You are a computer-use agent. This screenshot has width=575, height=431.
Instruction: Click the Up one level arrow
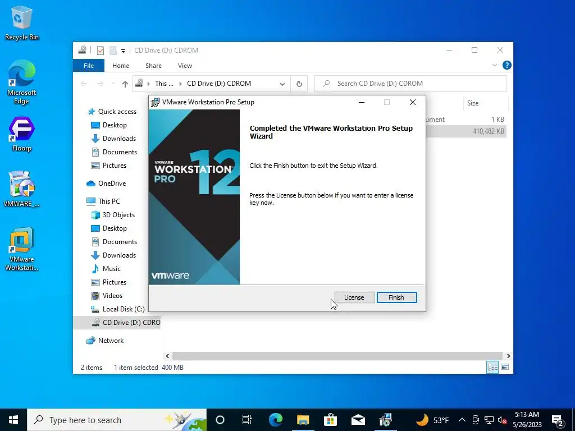pyautogui.click(x=125, y=84)
